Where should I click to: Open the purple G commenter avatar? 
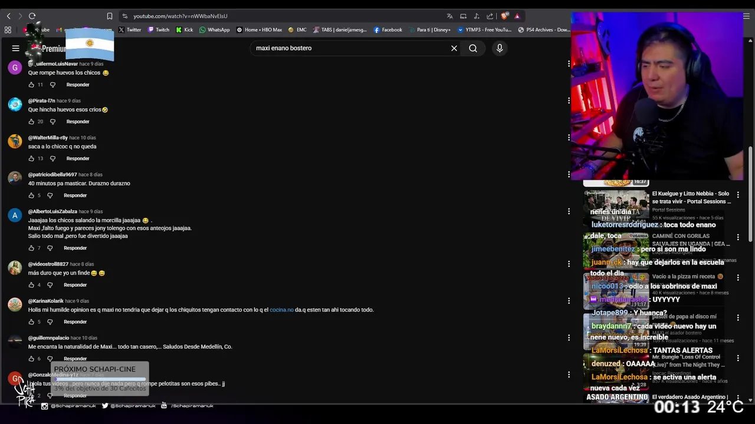tap(15, 68)
